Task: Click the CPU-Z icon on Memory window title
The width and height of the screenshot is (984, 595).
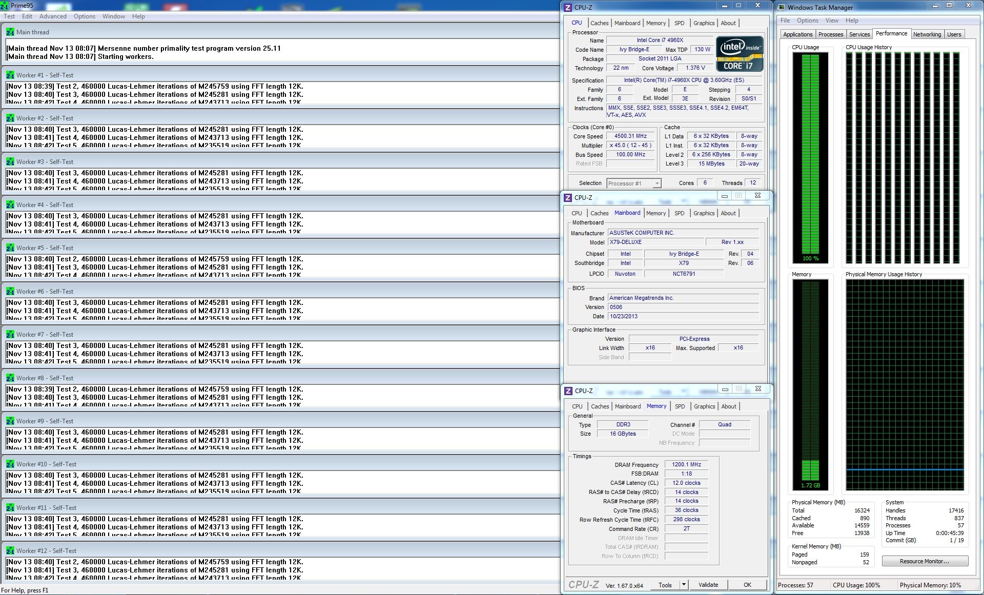Action: 568,391
